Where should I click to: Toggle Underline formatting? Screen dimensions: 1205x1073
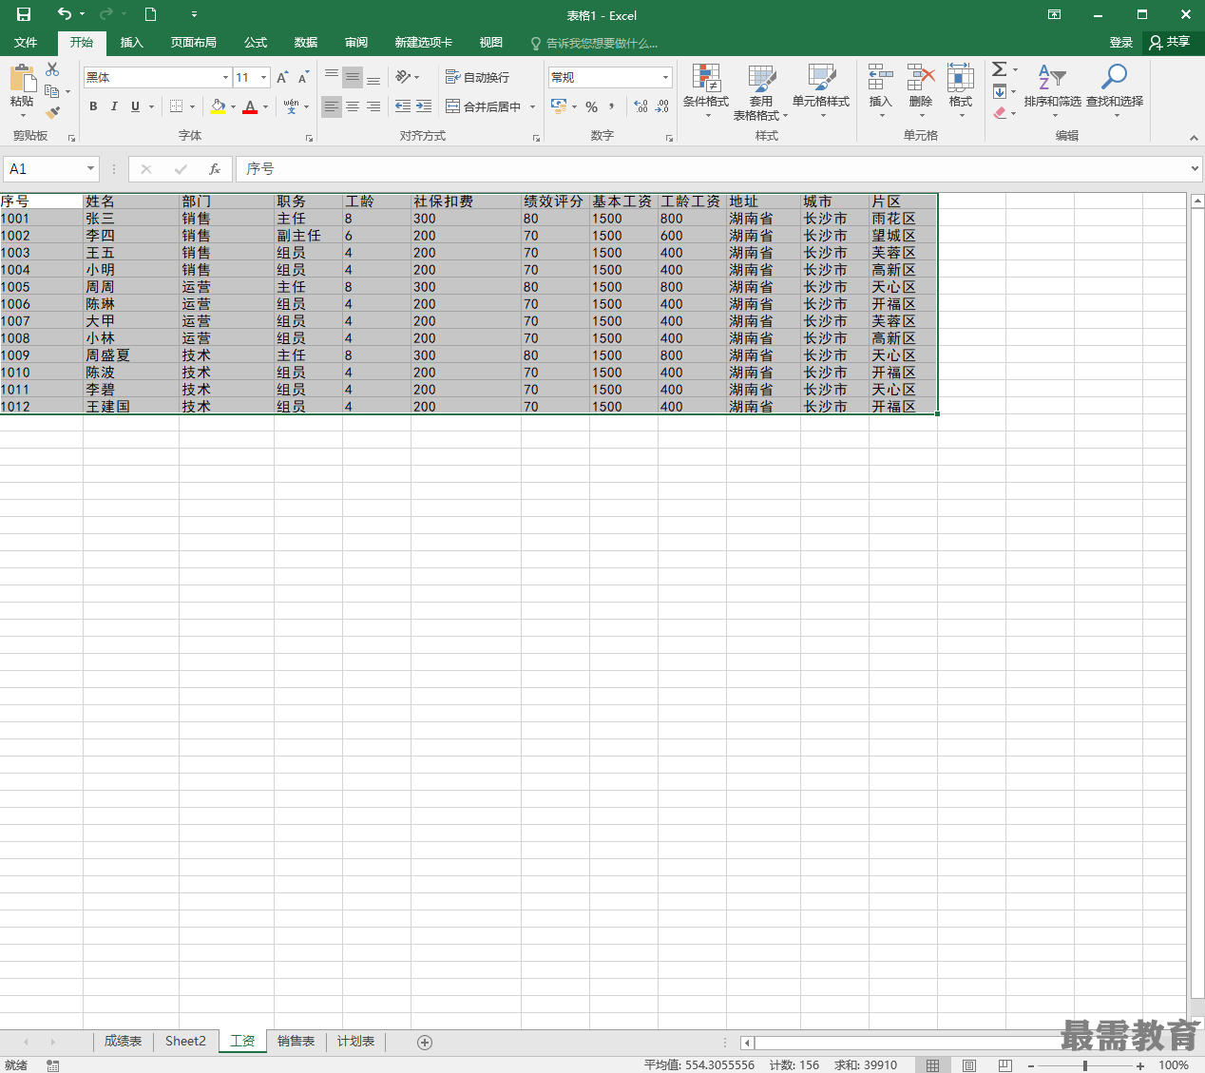(135, 106)
